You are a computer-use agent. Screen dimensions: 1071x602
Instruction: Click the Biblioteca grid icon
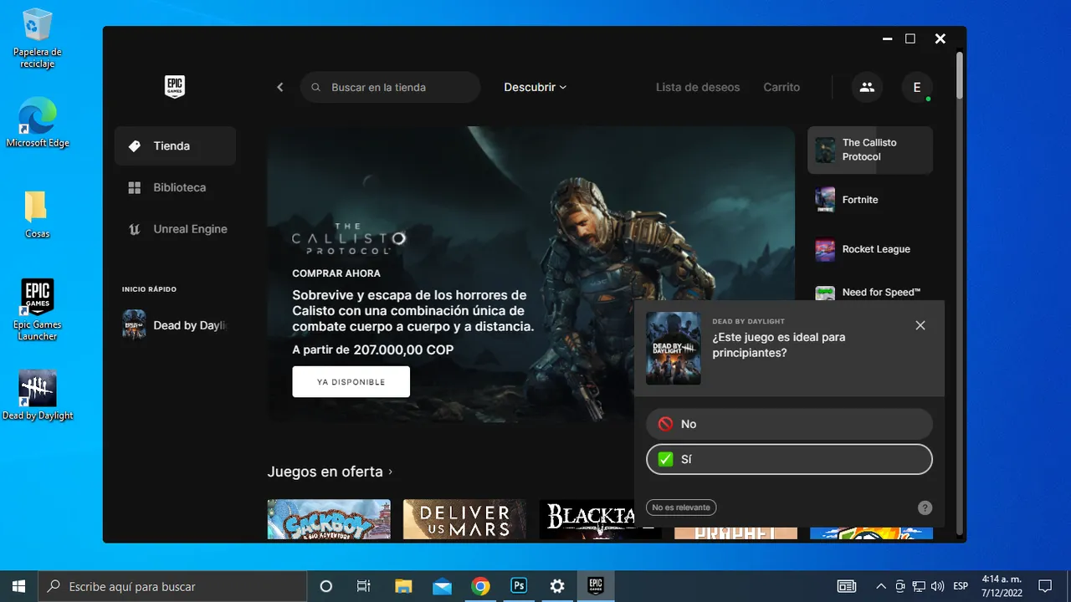click(x=134, y=188)
